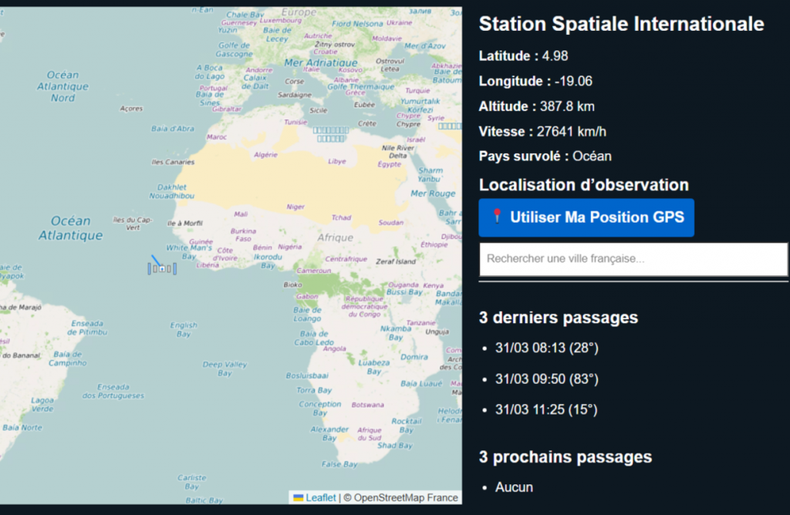Viewport: 790px width, 515px height.
Task: Click the red pin icon on GPS button
Action: (498, 217)
